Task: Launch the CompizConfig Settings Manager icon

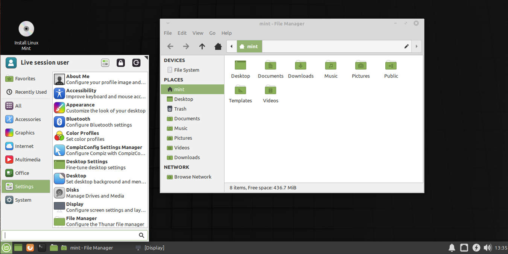Action: click(59, 150)
